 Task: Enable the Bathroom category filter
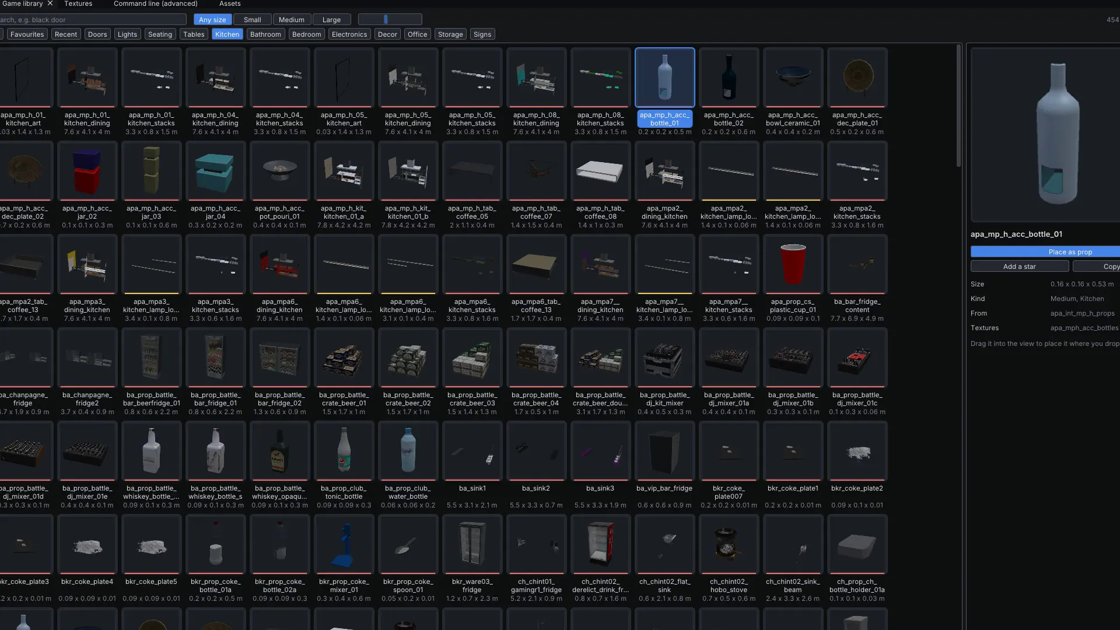click(265, 34)
